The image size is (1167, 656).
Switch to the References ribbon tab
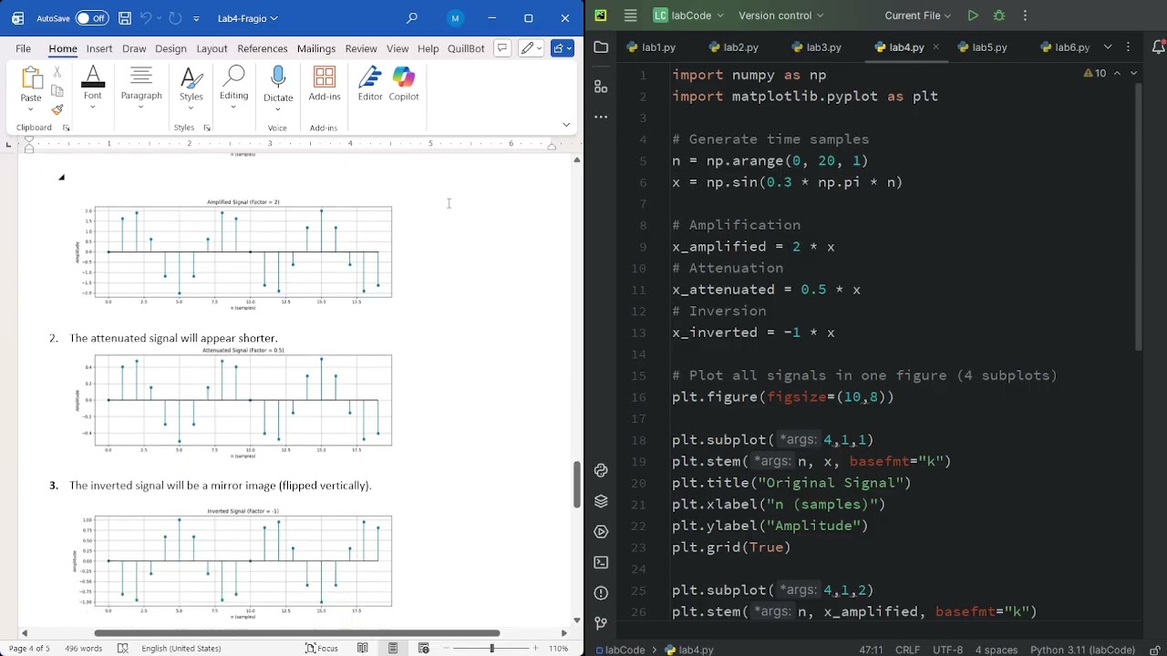pyautogui.click(x=263, y=48)
